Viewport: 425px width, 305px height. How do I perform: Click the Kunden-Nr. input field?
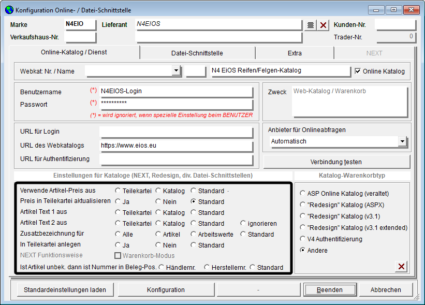click(x=395, y=24)
